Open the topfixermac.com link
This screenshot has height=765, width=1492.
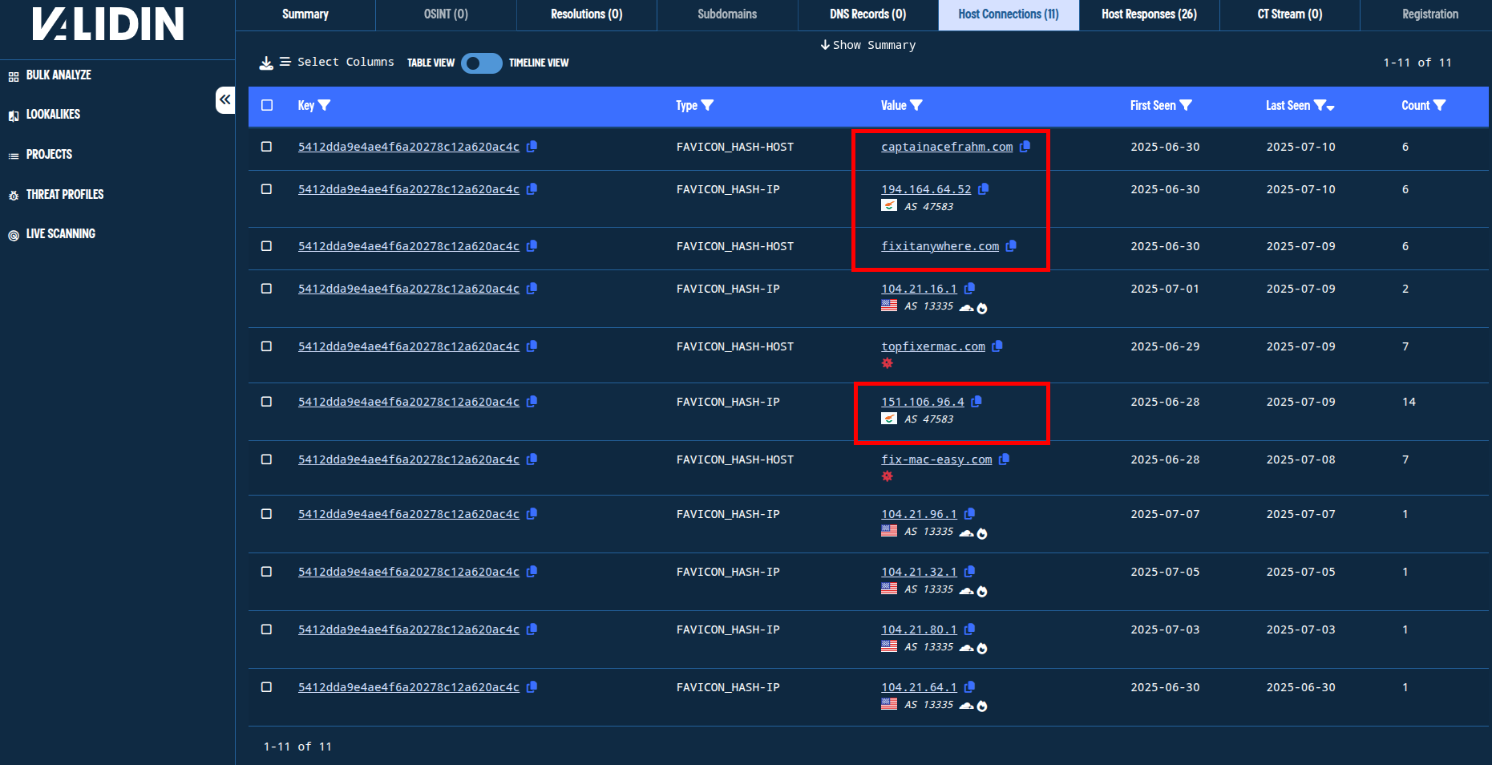point(933,346)
